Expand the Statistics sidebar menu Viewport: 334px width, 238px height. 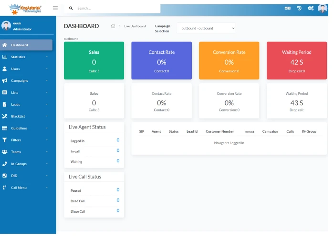tap(26, 57)
